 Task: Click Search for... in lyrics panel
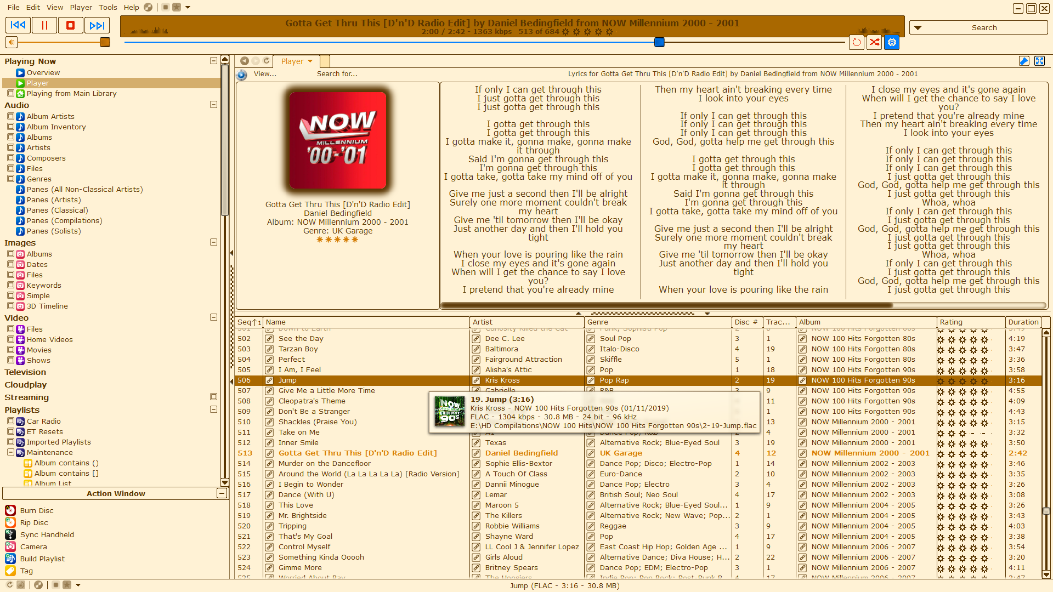point(337,74)
